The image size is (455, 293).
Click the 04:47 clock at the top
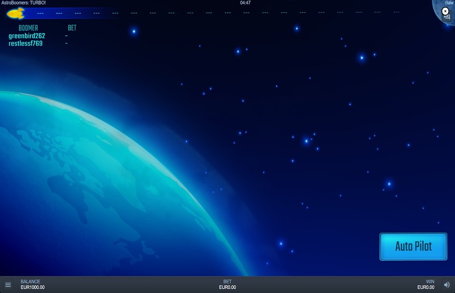[245, 3]
